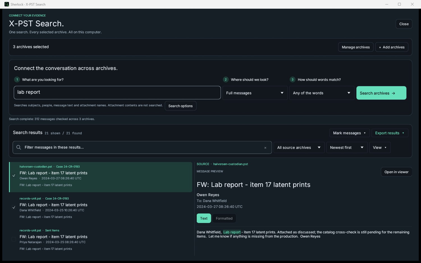The image size is (421, 263).
Task: Uncheck the Dana Whitfield records-unit message
Action: point(14,208)
